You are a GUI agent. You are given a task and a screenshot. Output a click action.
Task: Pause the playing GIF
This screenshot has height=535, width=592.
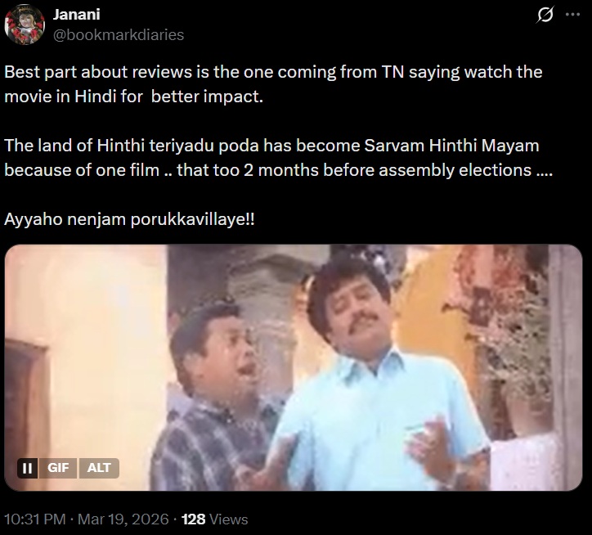(x=27, y=468)
